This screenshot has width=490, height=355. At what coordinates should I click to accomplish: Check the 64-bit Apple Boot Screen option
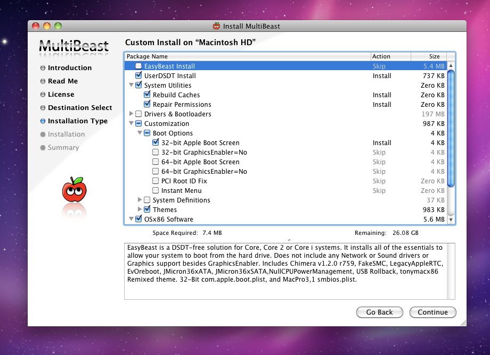pos(156,162)
